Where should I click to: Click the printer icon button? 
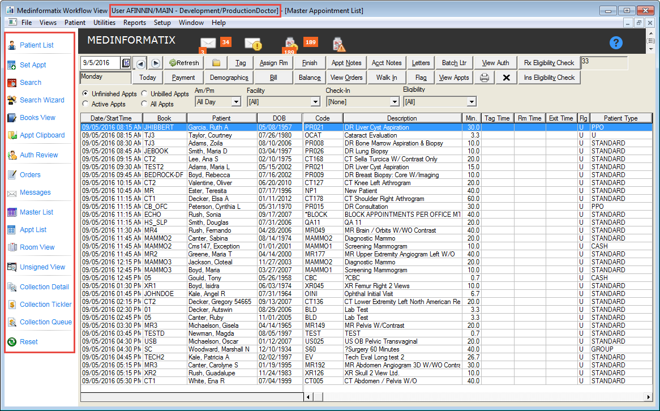[x=485, y=78]
